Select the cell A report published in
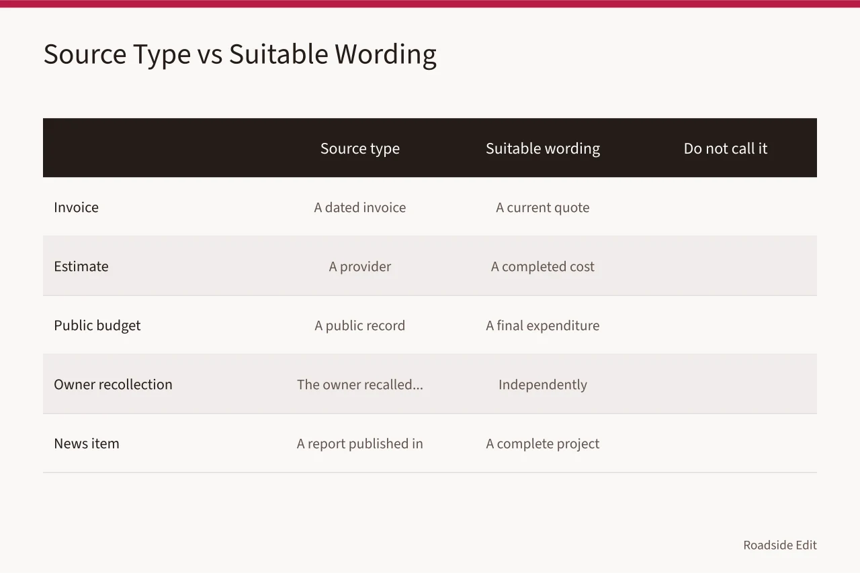This screenshot has width=860, height=573. pyautogui.click(x=360, y=444)
